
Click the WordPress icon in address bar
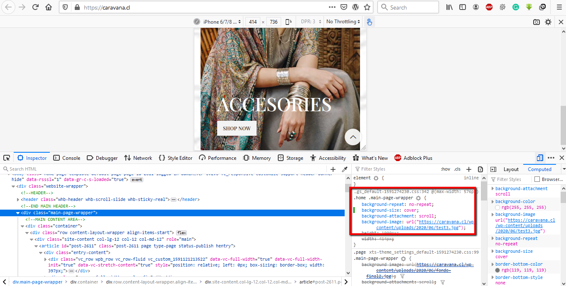(x=355, y=7)
